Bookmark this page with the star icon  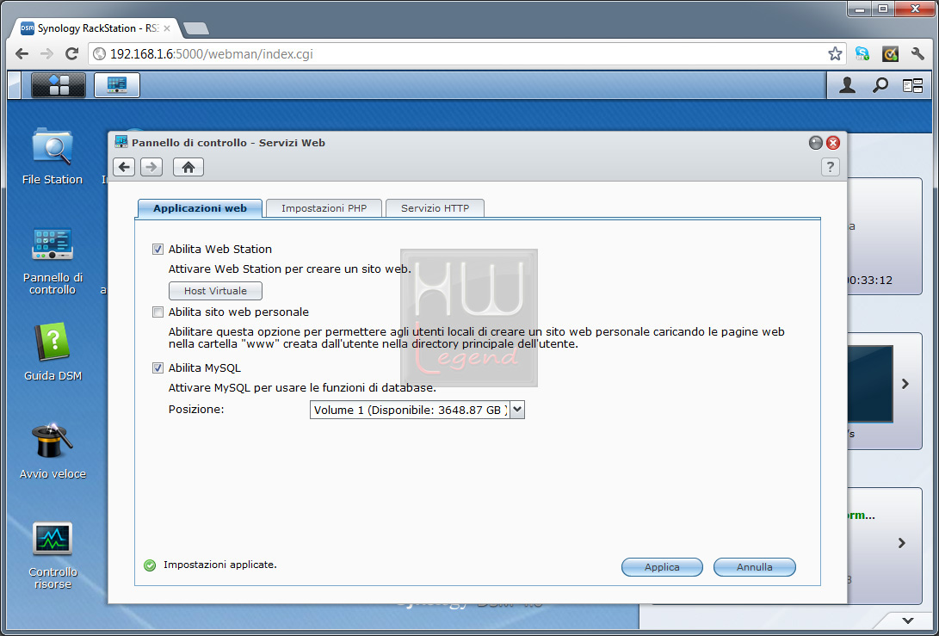pyautogui.click(x=835, y=54)
